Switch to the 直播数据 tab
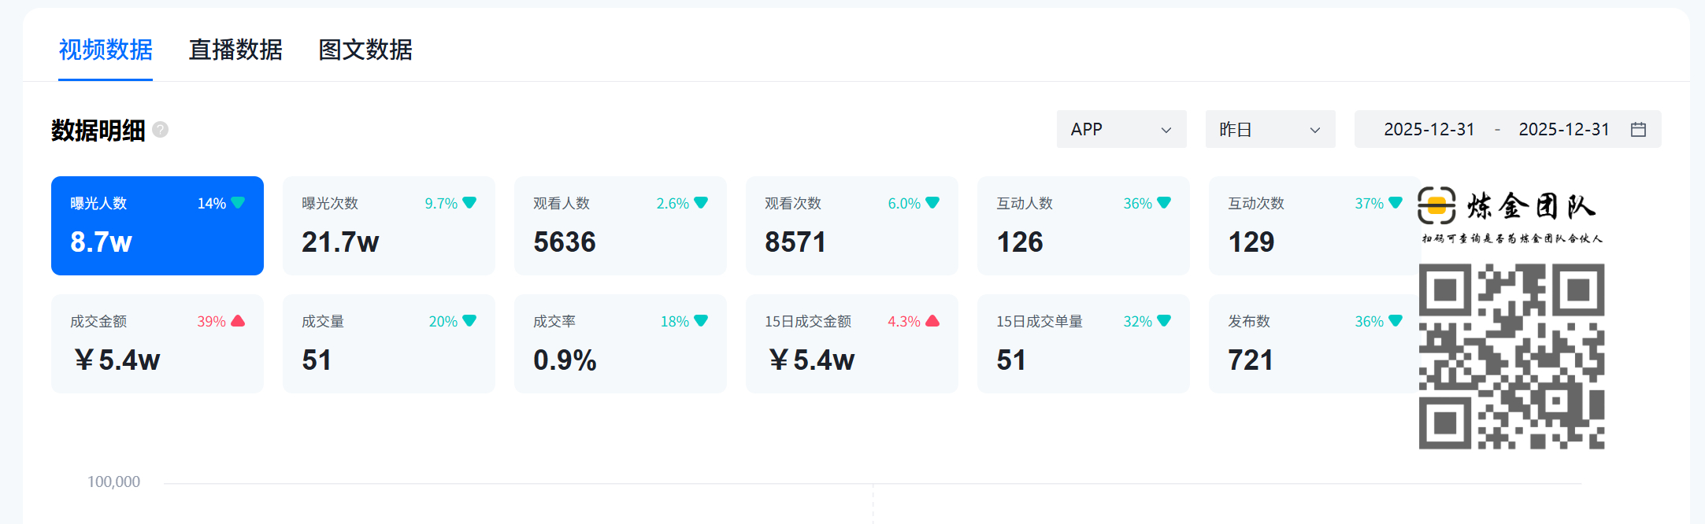 pyautogui.click(x=235, y=50)
